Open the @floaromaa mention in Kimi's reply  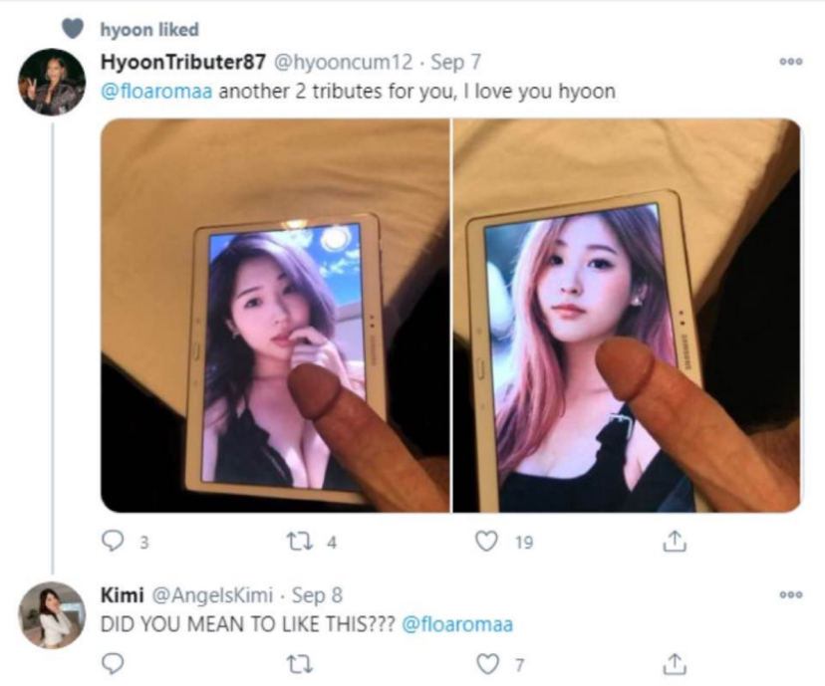pyautogui.click(x=457, y=624)
